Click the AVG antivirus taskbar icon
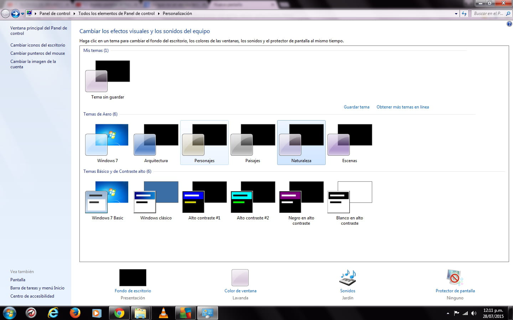Image resolution: width=513 pixels, height=320 pixels. click(x=185, y=313)
